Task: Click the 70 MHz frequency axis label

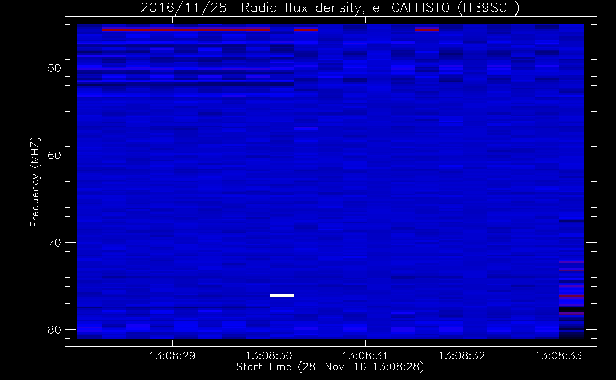Action: (x=54, y=243)
